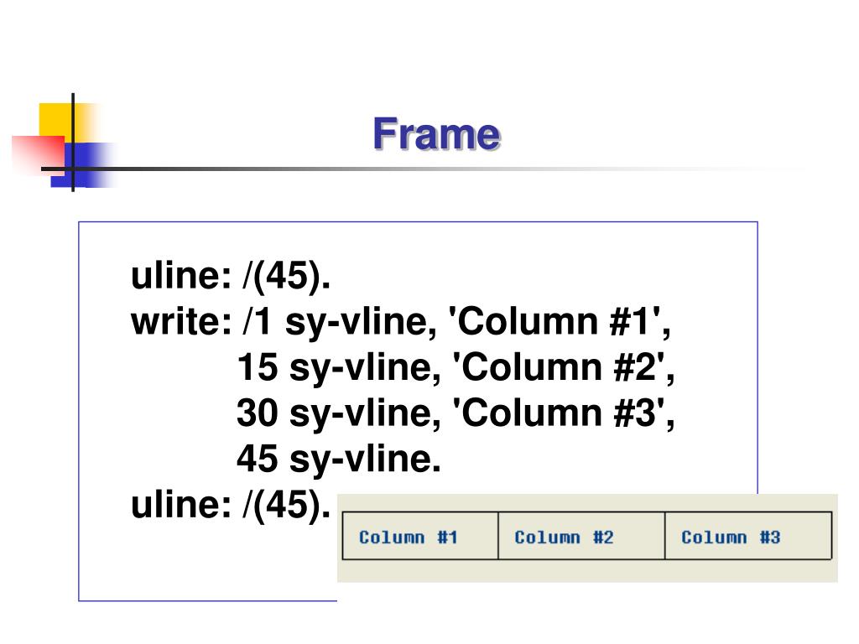The width and height of the screenshot is (859, 644).
Task: Click the first 'uline: /(45).' code line
Action: coord(231,275)
